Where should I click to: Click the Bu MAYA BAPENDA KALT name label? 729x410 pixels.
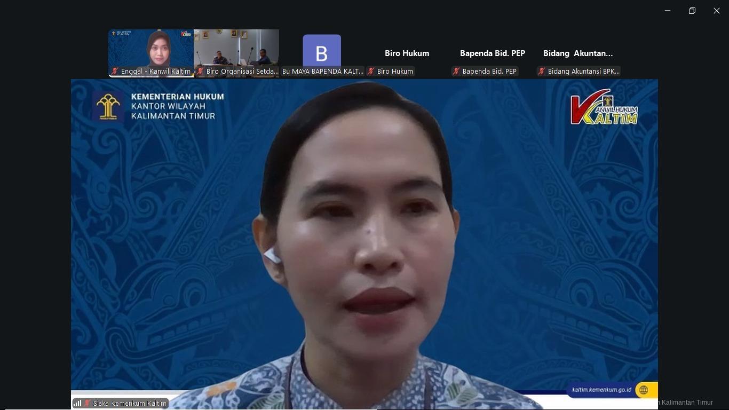click(322, 72)
